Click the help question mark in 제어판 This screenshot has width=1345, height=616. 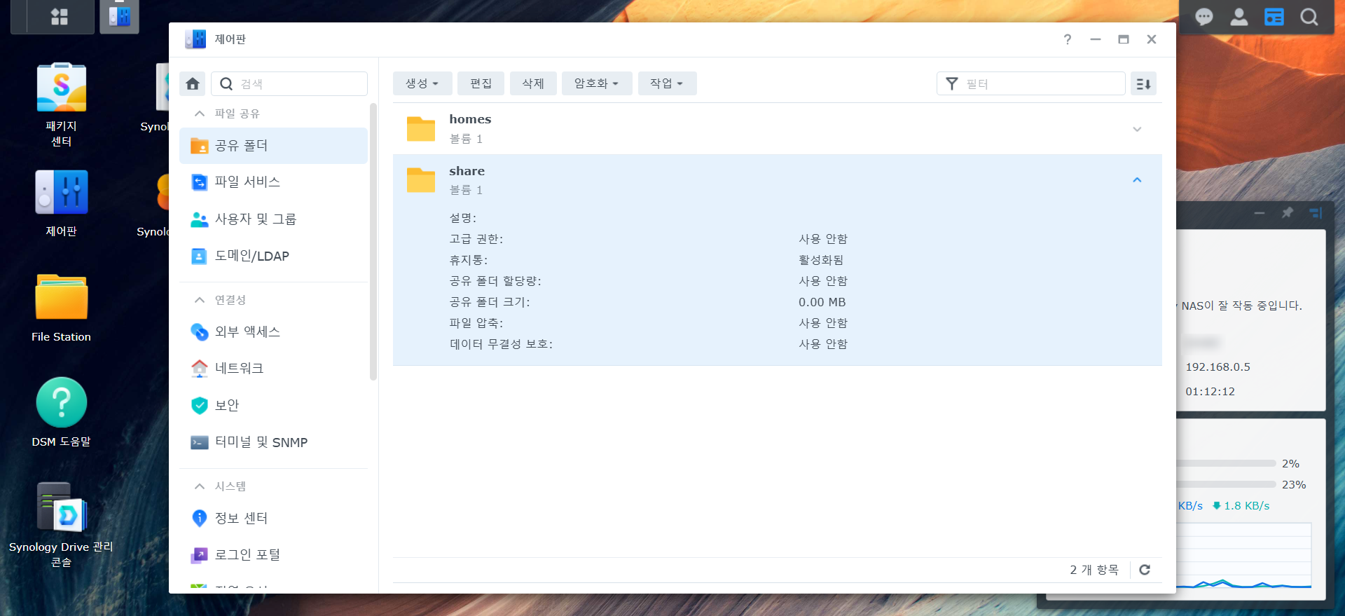[x=1068, y=39]
